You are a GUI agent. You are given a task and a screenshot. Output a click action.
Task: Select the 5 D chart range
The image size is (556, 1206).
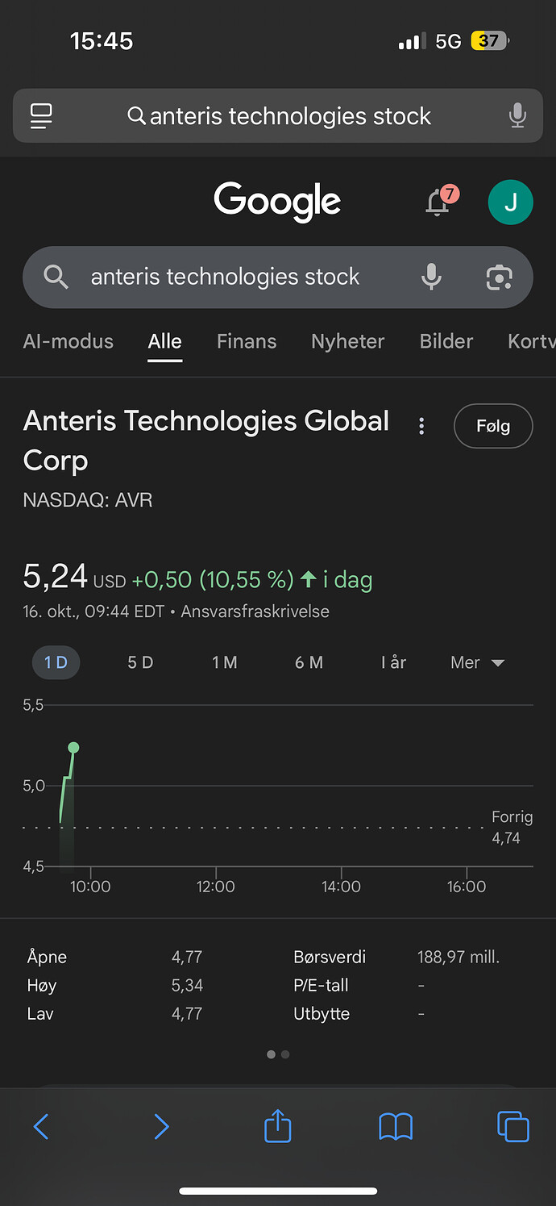(140, 663)
